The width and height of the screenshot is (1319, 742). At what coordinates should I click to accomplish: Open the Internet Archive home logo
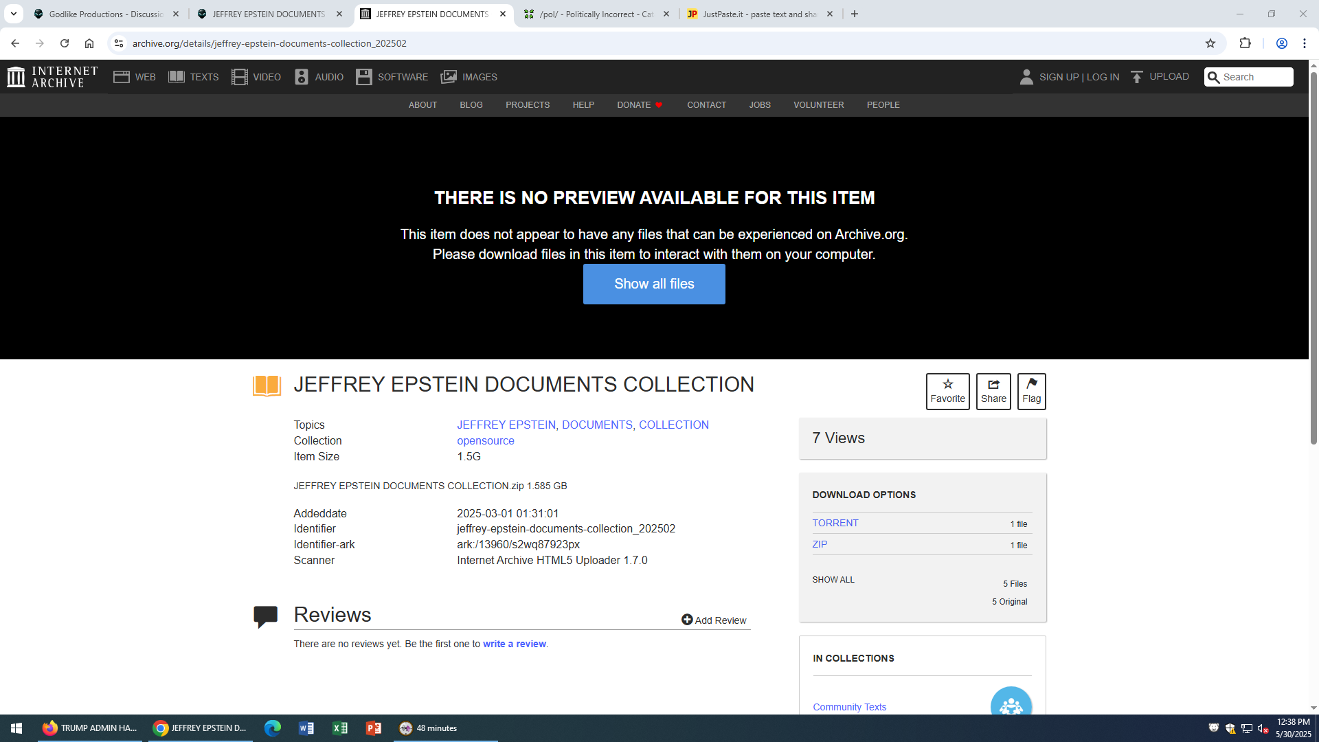point(52,77)
